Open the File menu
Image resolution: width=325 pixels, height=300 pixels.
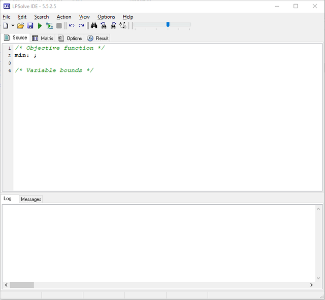(x=7, y=17)
